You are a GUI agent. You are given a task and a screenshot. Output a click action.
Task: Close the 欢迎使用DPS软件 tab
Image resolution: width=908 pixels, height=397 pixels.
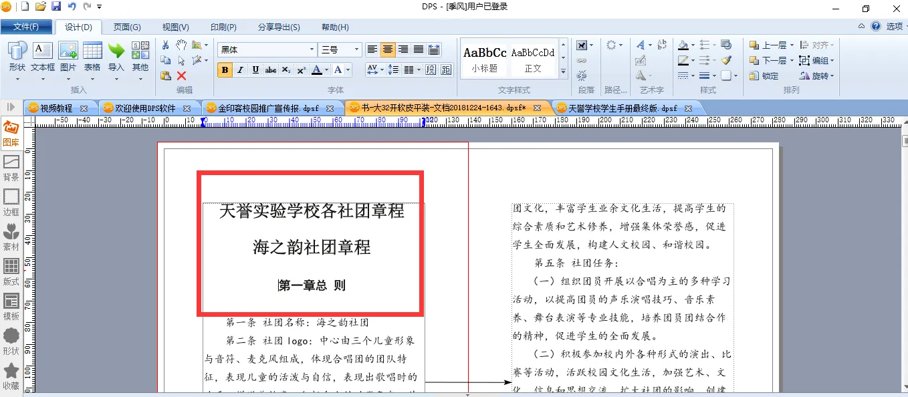187,108
